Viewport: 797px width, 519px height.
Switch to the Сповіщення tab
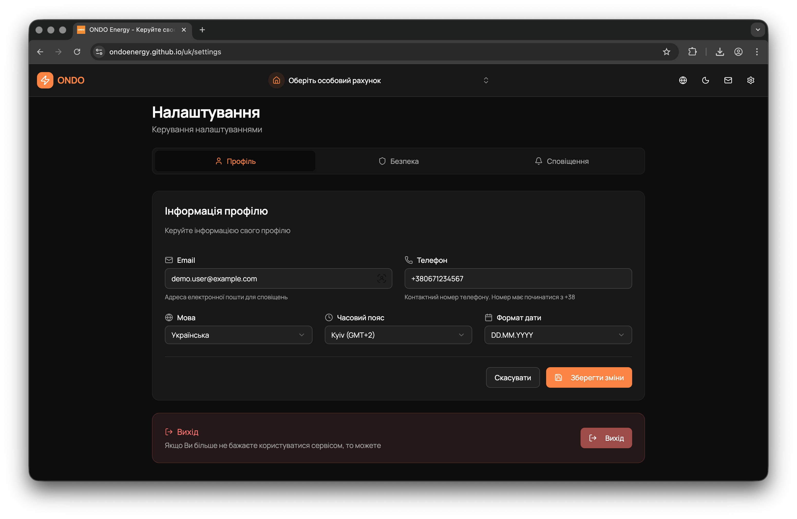pos(562,161)
